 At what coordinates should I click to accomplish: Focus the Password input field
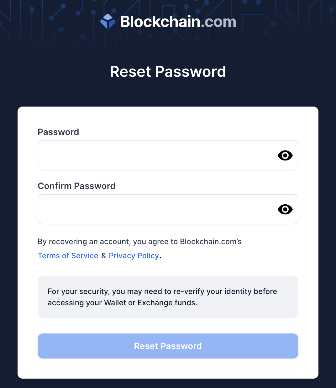[168, 155]
